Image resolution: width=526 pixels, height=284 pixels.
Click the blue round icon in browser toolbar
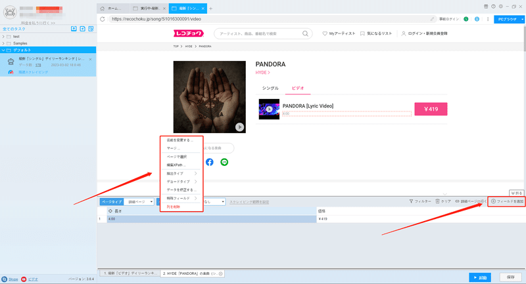click(477, 19)
